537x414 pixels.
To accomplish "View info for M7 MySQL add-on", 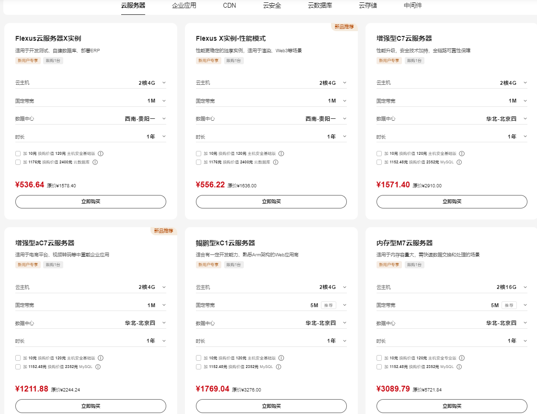I will pos(459,367).
